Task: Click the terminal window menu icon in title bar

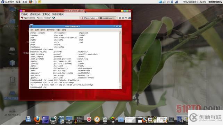Action: tap(31, 26)
